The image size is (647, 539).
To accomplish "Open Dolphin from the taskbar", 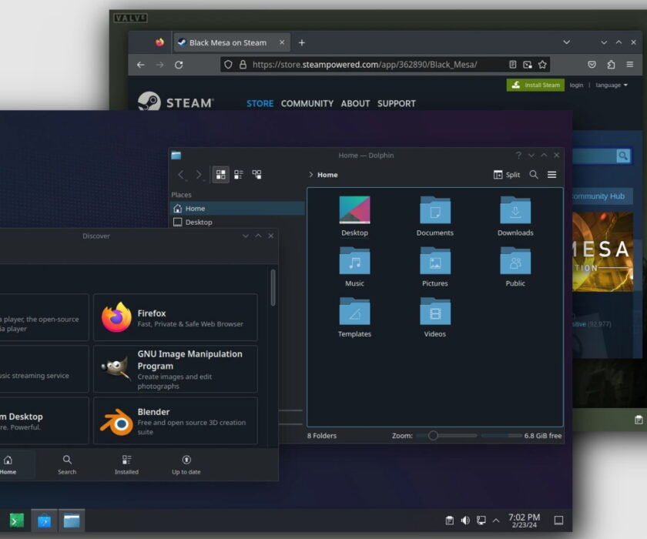I will 72,521.
